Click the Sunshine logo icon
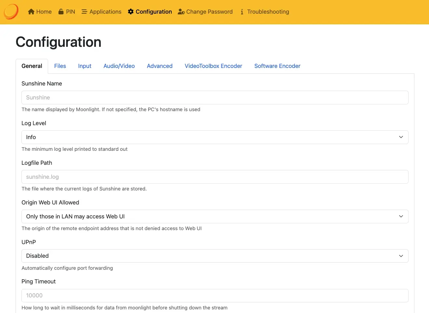Screen dimensions: 429x313 (x=11, y=12)
